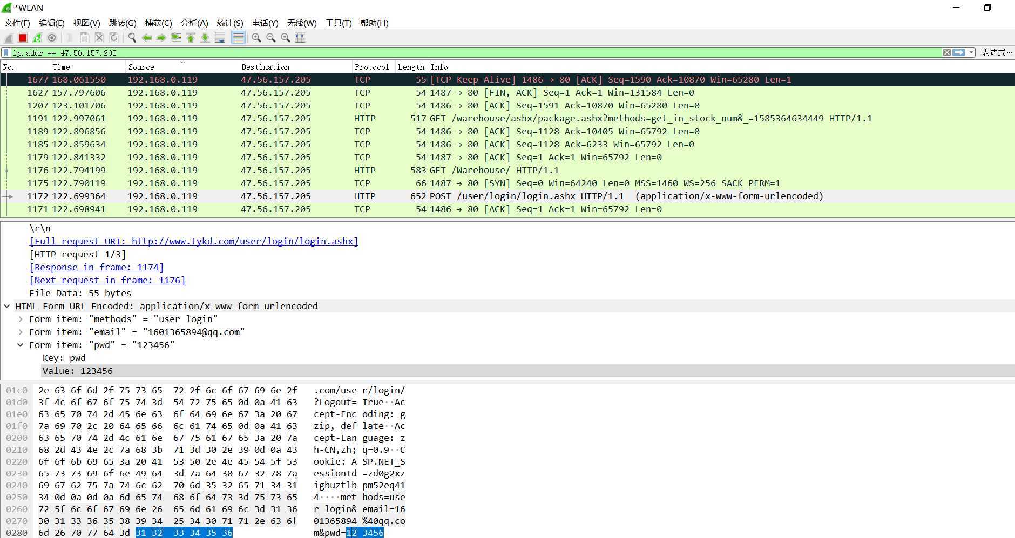Open the 视图(V) menu
Viewport: 1015px width, 538px height.
point(86,23)
